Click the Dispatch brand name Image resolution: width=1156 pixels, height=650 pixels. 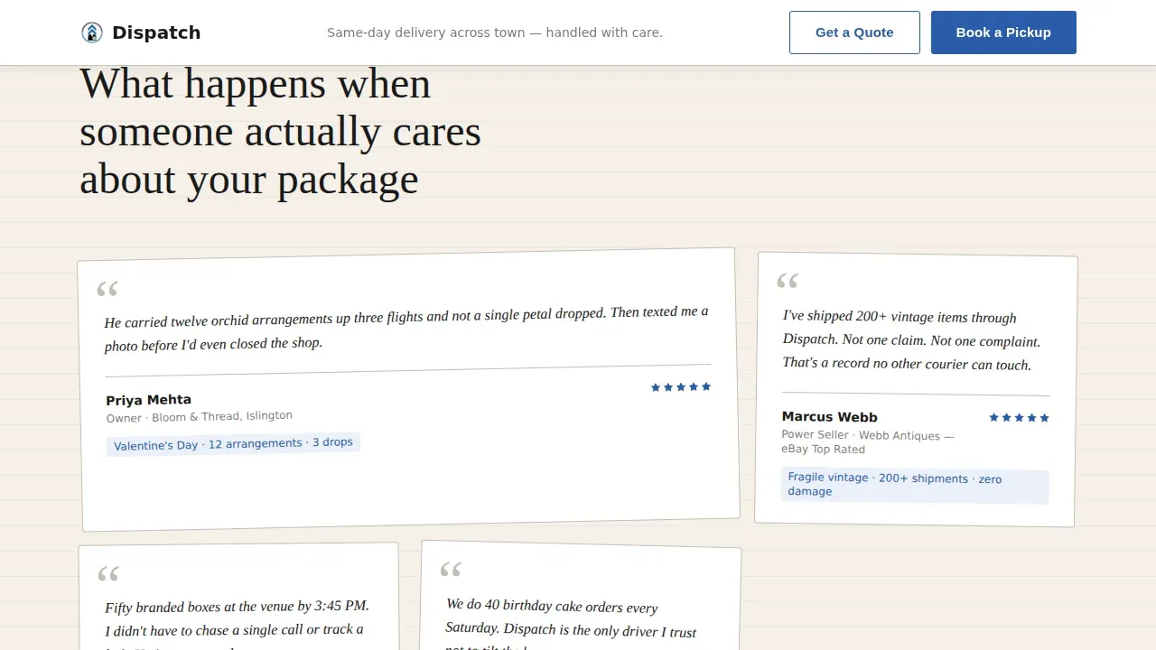pyautogui.click(x=156, y=32)
